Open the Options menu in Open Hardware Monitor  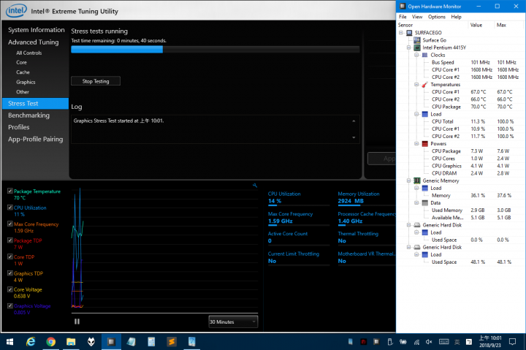tap(436, 17)
